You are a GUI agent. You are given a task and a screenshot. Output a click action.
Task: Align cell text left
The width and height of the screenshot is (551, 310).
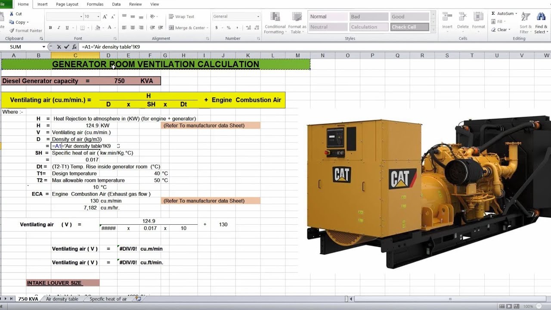[124, 28]
